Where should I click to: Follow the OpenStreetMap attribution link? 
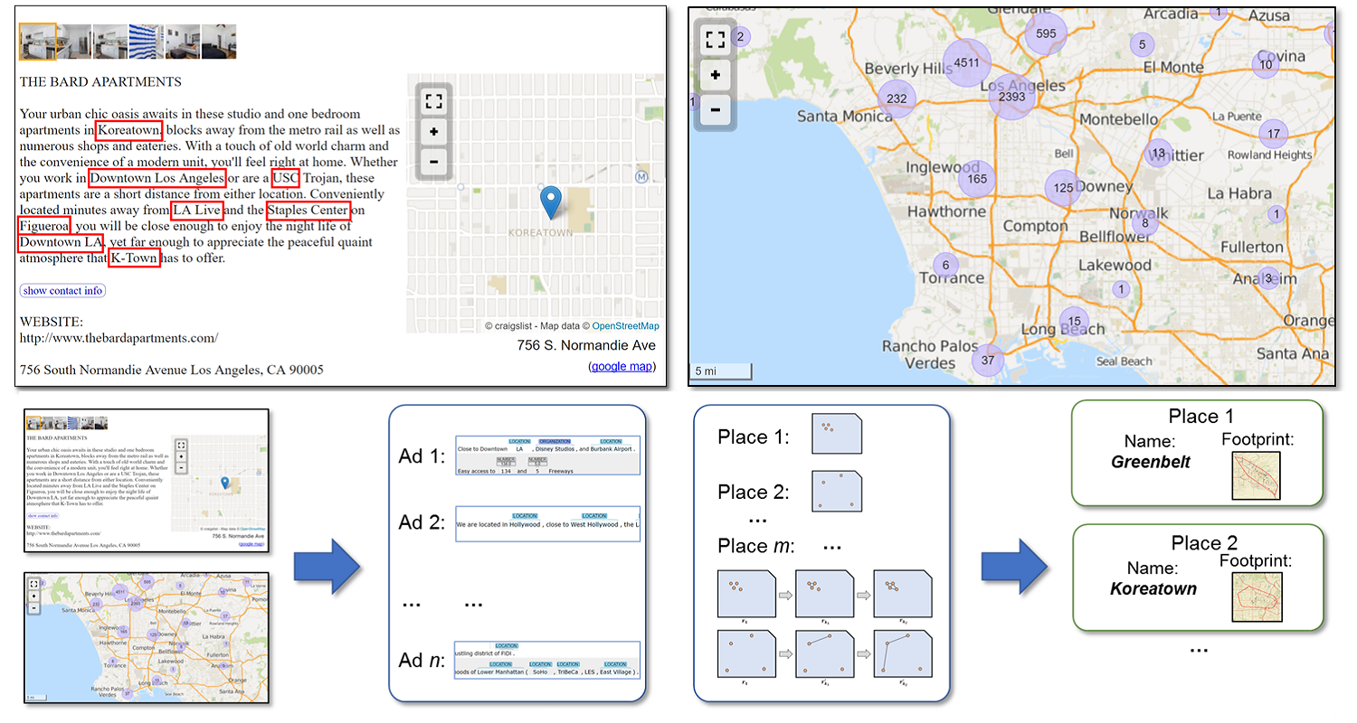(x=625, y=325)
